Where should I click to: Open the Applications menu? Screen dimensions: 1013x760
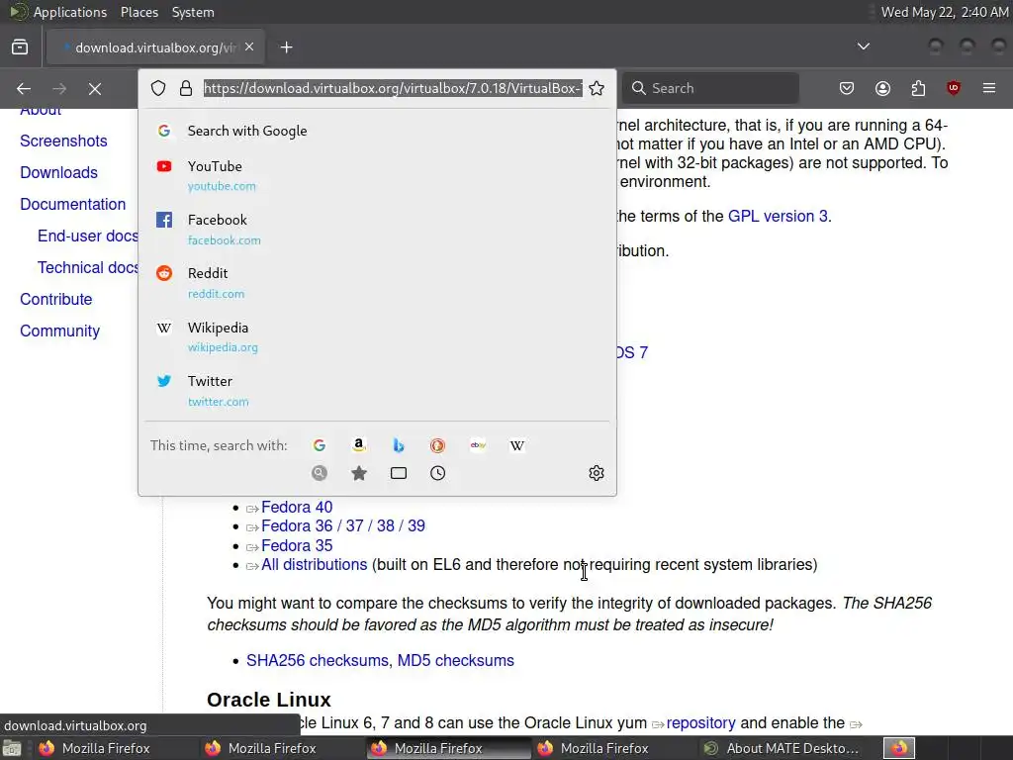[58, 12]
